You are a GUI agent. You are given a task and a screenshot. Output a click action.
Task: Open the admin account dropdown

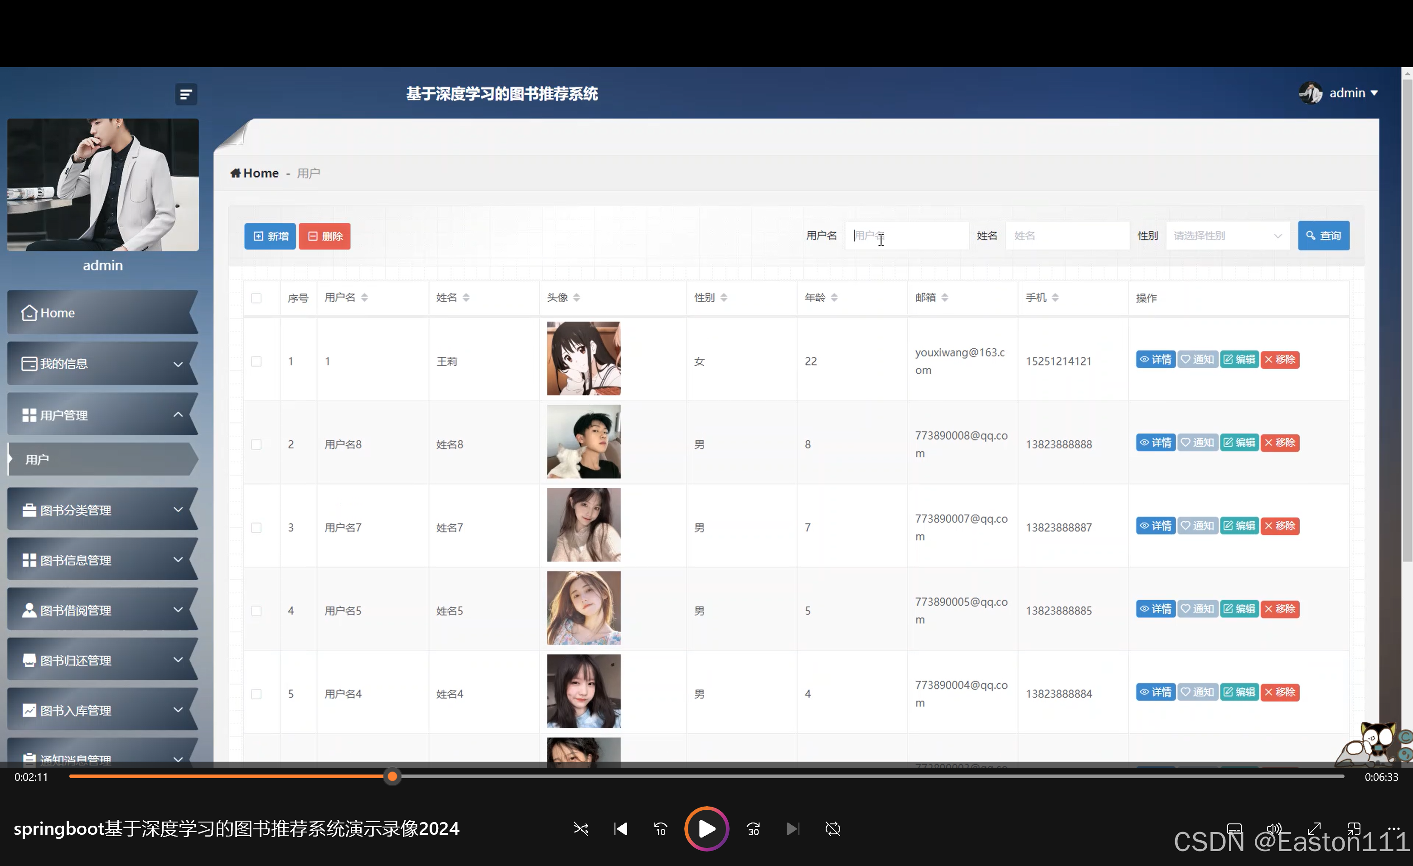click(x=1339, y=93)
